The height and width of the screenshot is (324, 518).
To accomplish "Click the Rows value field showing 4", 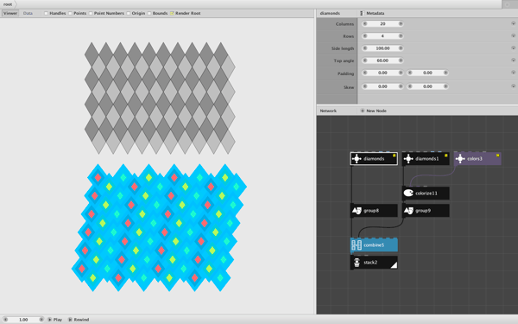I will coord(382,36).
